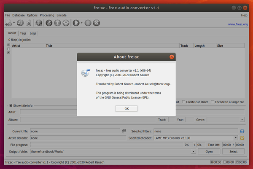Click the Year input field
The image size is (253, 169).
(x=190, y=120)
